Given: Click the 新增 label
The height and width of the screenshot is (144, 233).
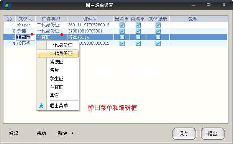Looking at the screenshot, I should [x=62, y=133].
